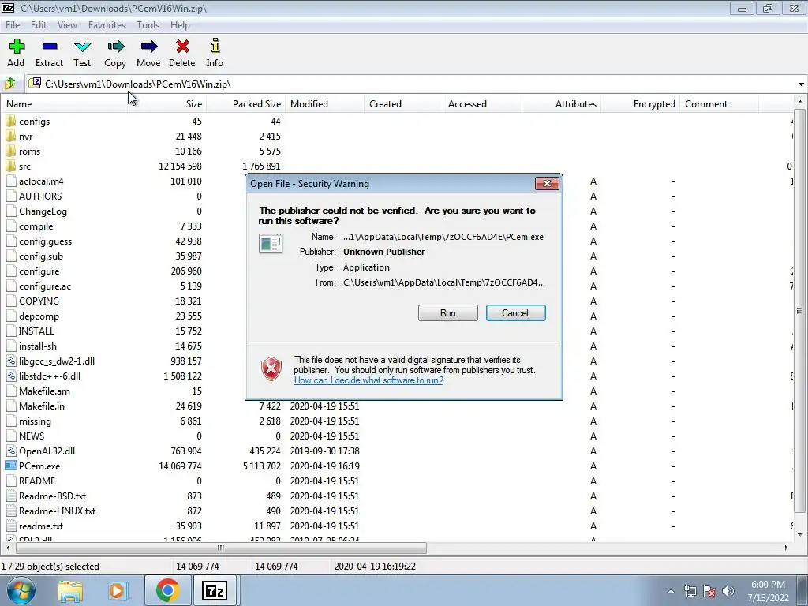
Task: Click the horizontal scrollbar thumb
Action: [x=220, y=548]
